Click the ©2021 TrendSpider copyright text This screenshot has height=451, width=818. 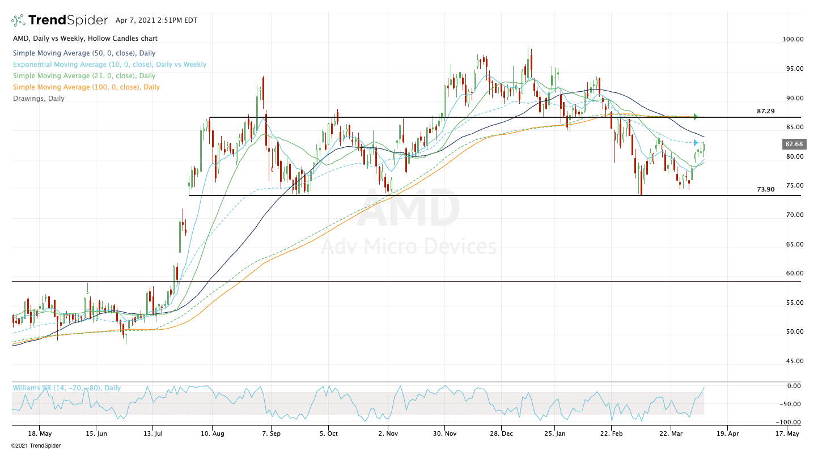[36, 446]
